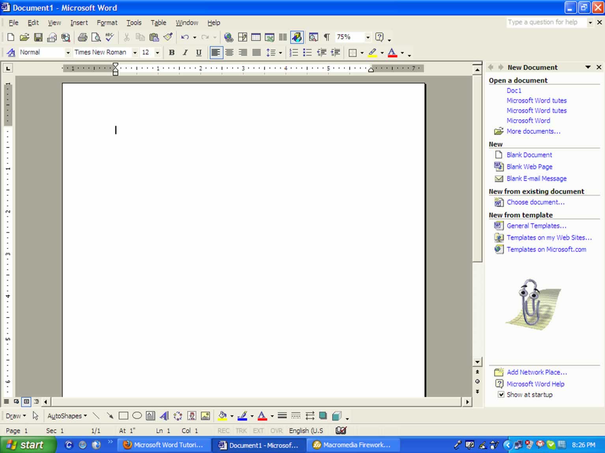Open the Table menu
The height and width of the screenshot is (453, 605).
158,22
